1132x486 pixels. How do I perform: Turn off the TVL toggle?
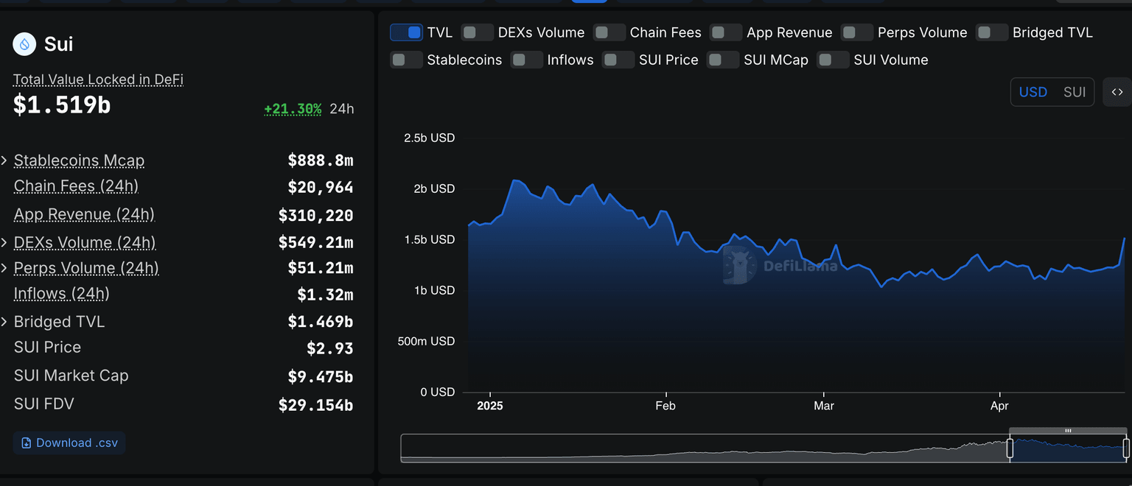coord(406,32)
